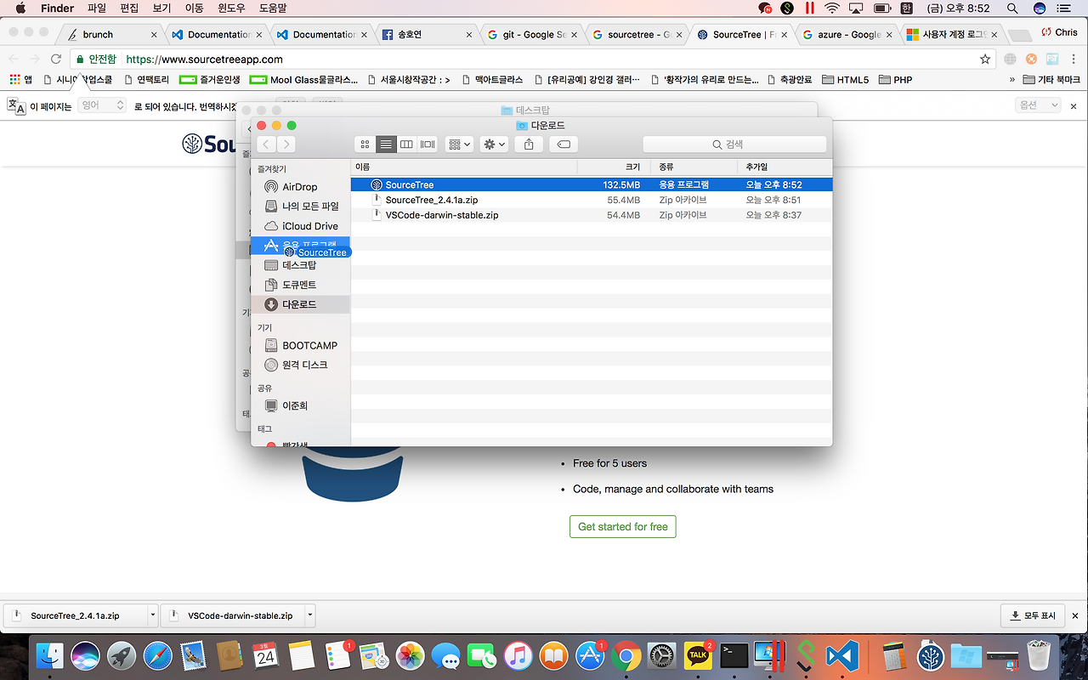Open Visual Studio Code from the Dock
The image size is (1088, 680).
click(843, 656)
